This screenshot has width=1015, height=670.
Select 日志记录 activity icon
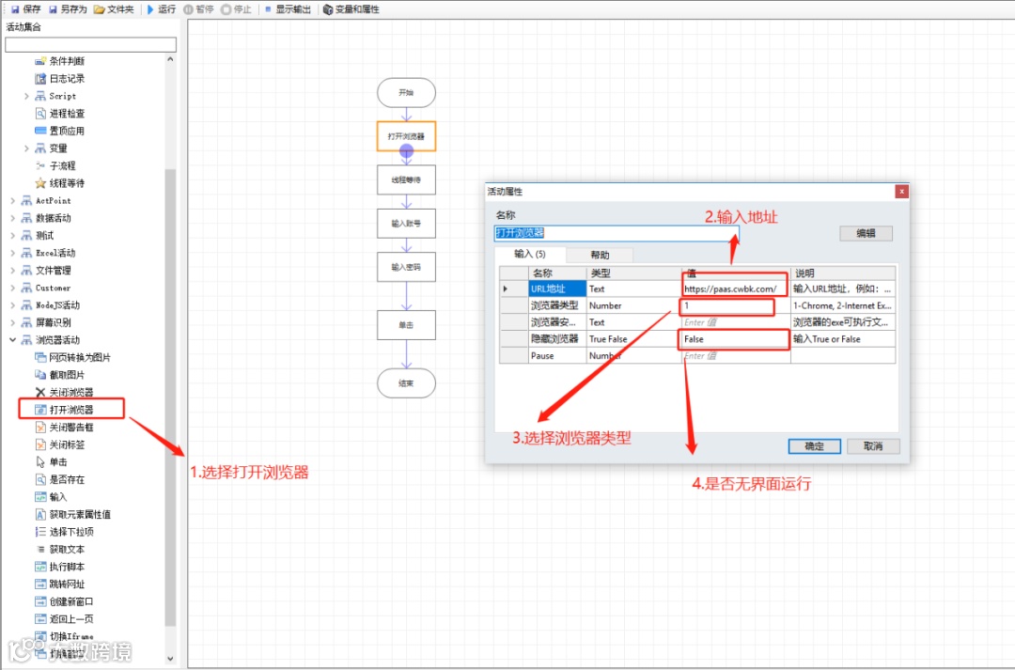40,78
